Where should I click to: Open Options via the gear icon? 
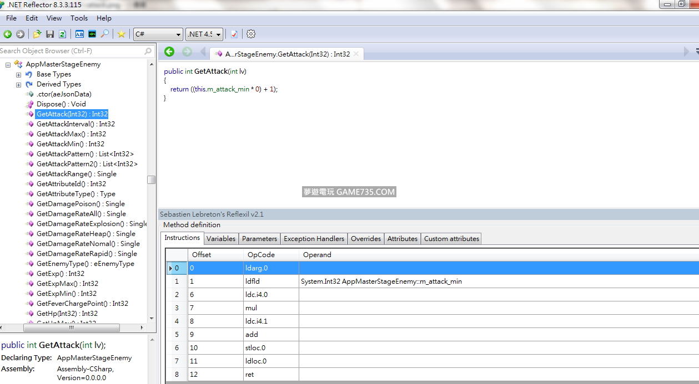(x=251, y=34)
